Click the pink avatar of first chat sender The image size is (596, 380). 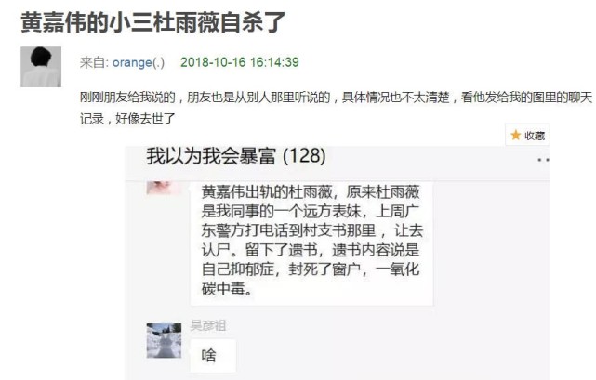pyautogui.click(x=163, y=188)
